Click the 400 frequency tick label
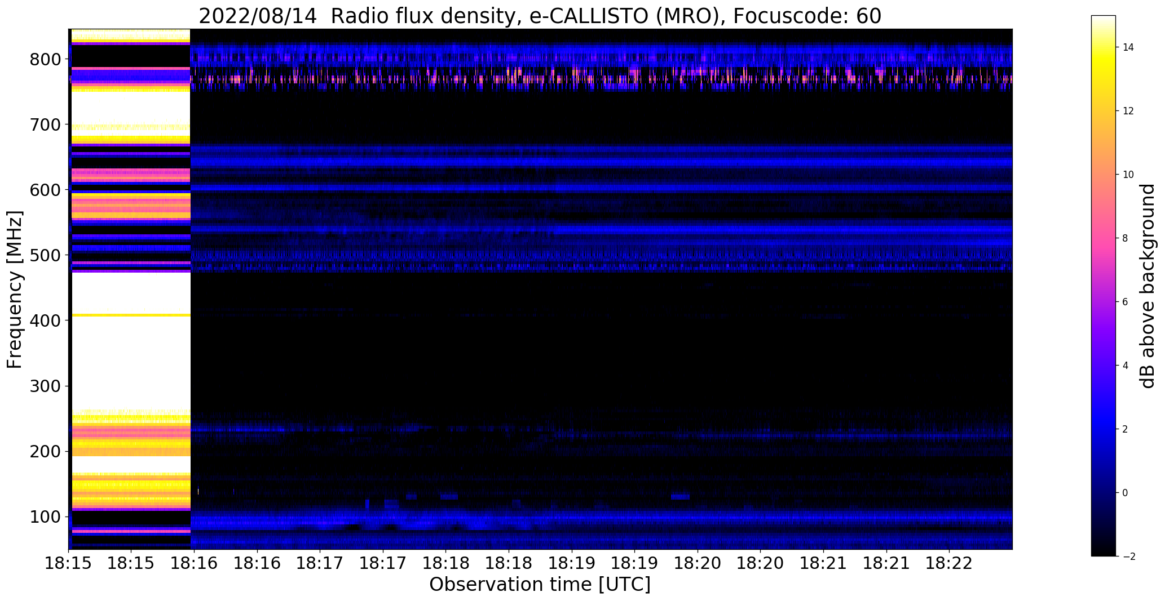This screenshot has width=1165, height=601. pyautogui.click(x=45, y=320)
